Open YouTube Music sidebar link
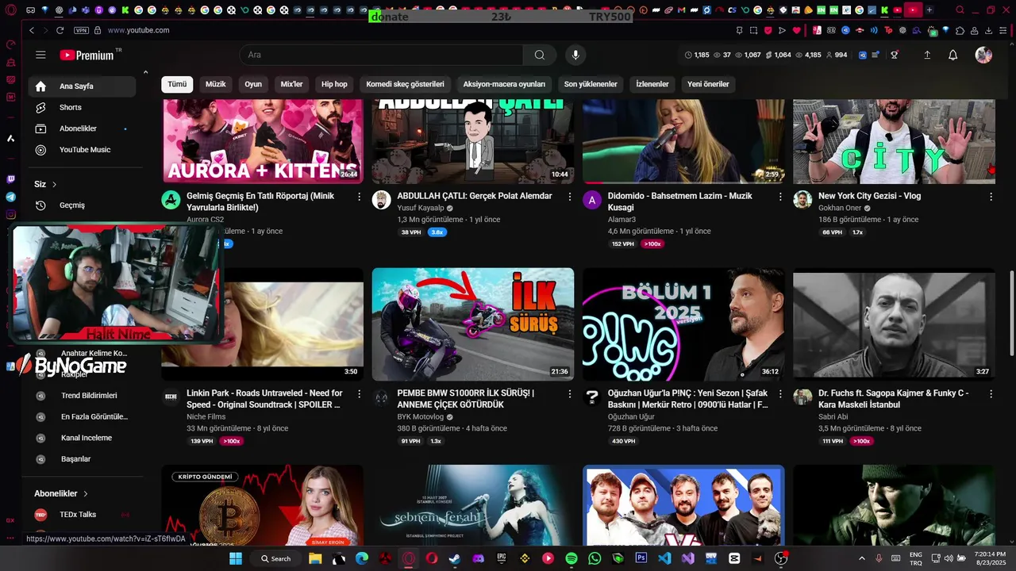The height and width of the screenshot is (571, 1016). [82, 150]
